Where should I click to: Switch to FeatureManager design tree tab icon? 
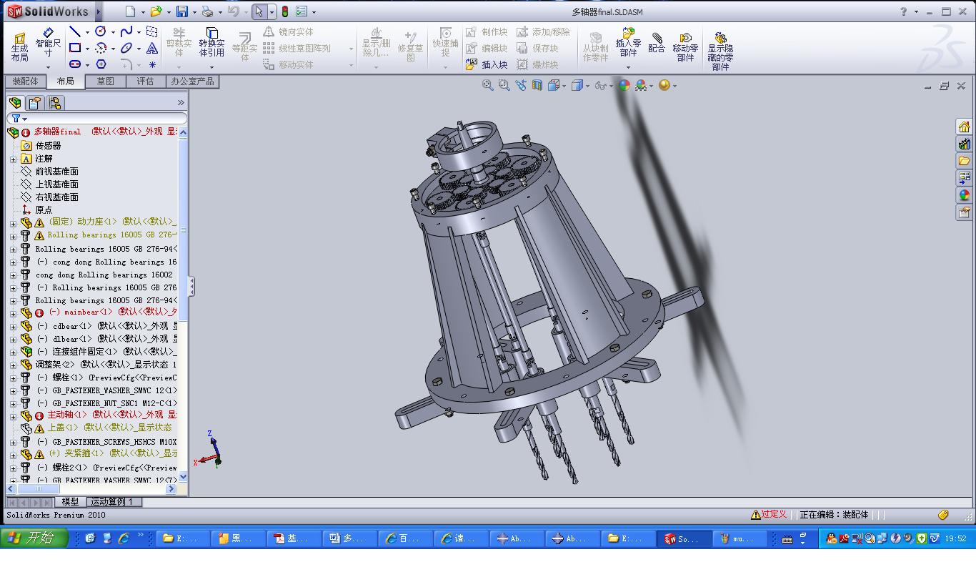click(x=16, y=103)
